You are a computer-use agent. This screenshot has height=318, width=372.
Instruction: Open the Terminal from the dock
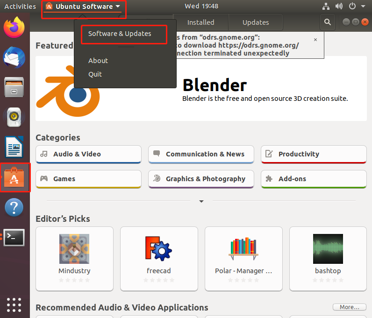point(14,237)
